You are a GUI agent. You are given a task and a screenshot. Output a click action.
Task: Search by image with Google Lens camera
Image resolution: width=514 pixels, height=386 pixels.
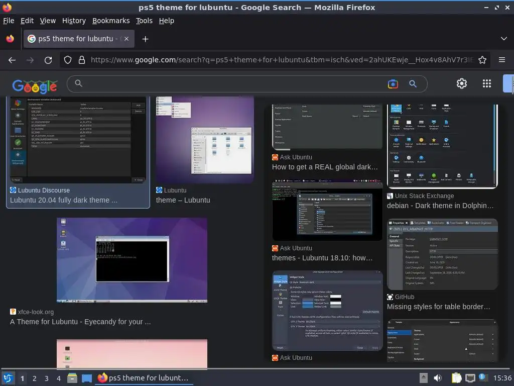click(x=393, y=84)
